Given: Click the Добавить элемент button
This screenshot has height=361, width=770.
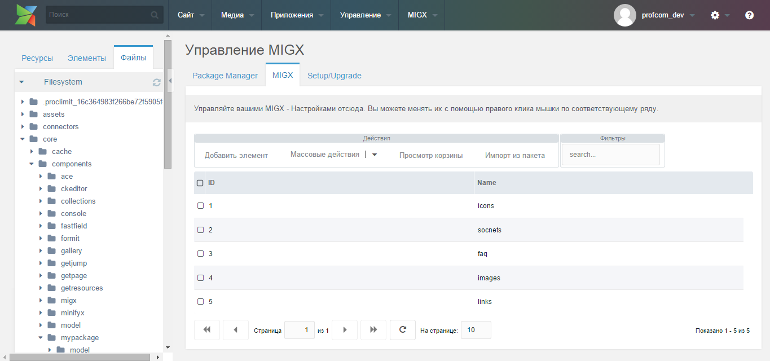Looking at the screenshot, I should (236, 155).
